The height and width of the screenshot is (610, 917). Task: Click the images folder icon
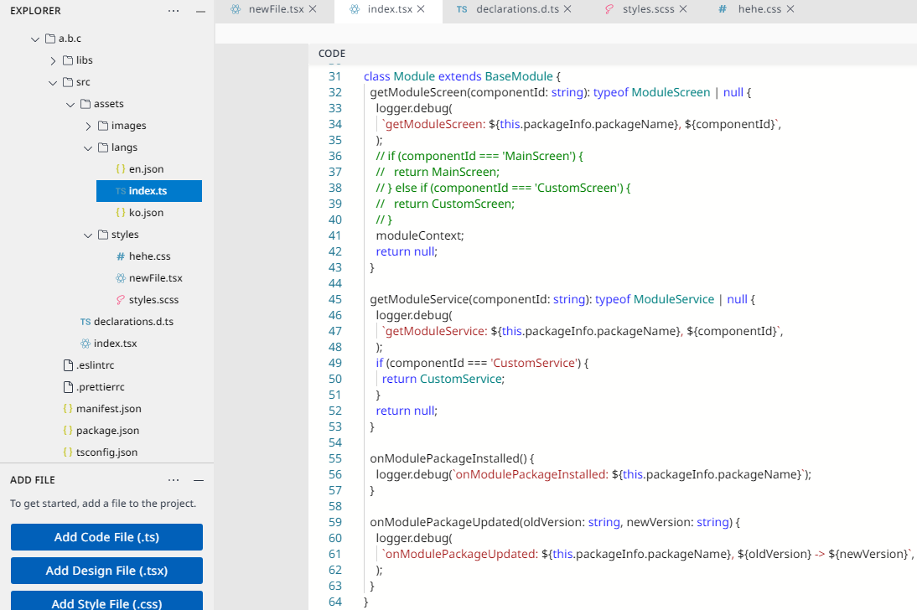tap(103, 126)
